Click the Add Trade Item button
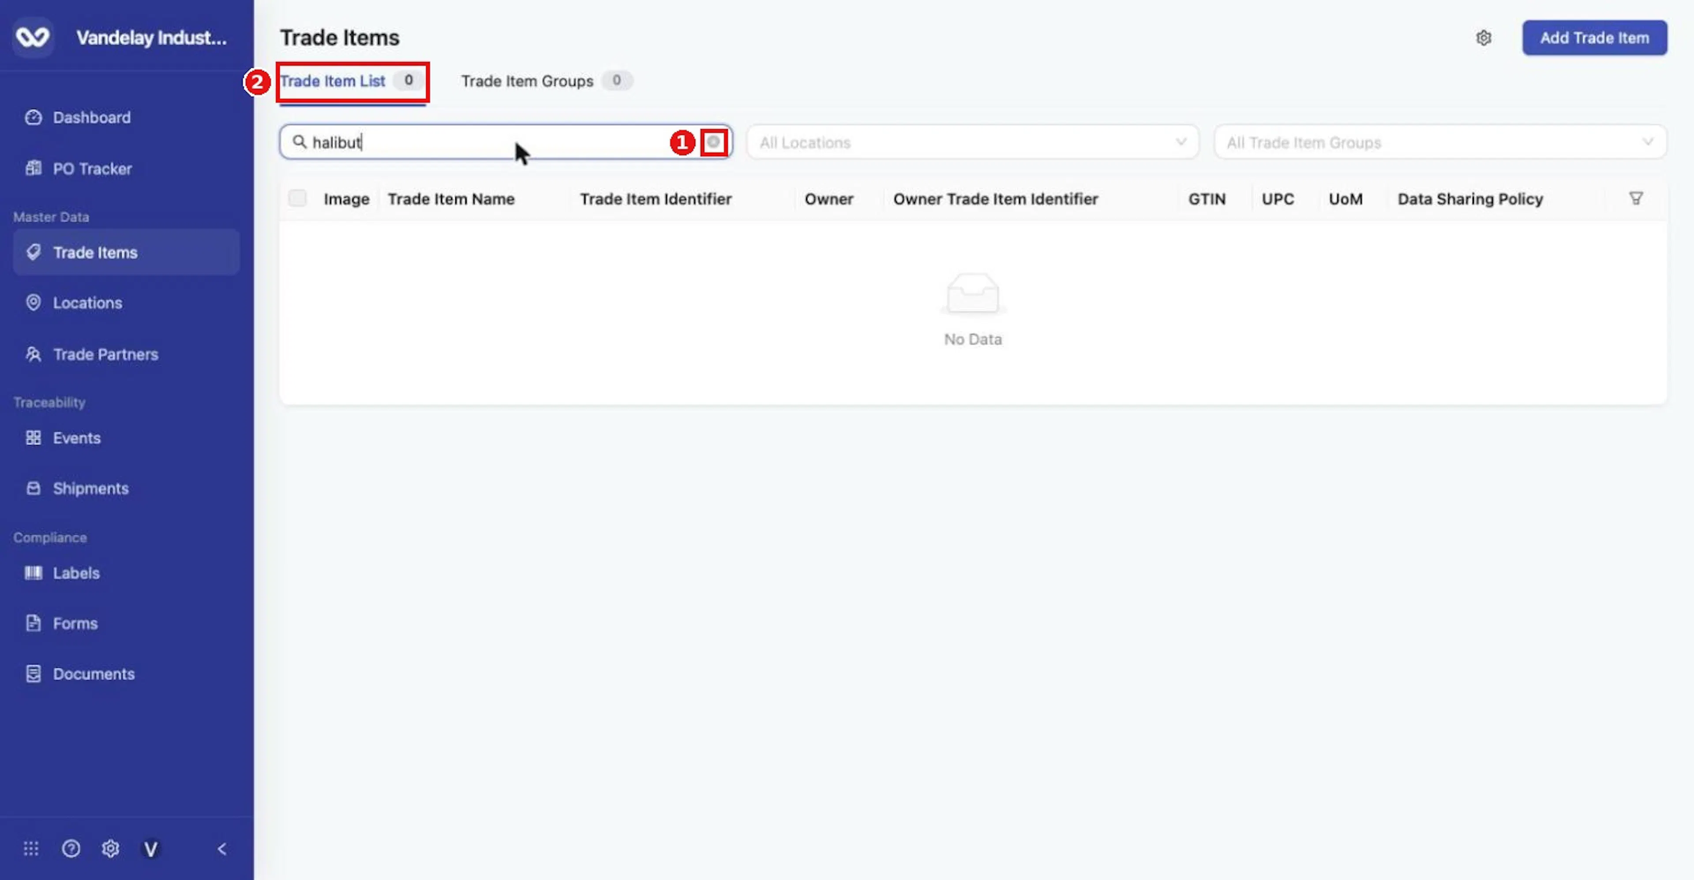The height and width of the screenshot is (880, 1694). (1594, 38)
